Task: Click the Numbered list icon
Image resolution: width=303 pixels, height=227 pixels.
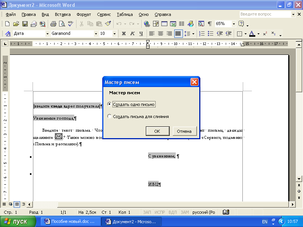Action: pyautogui.click(x=202, y=34)
